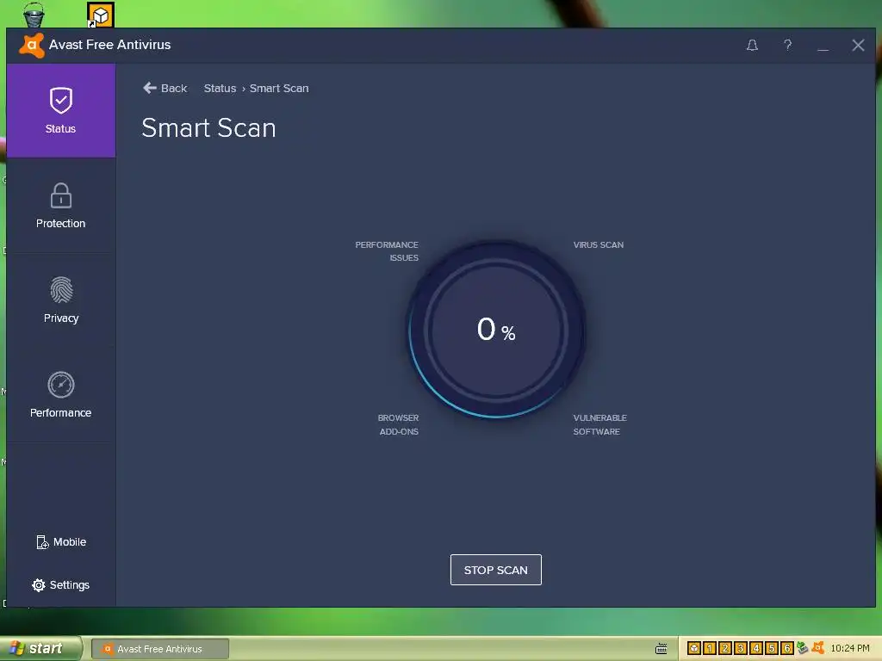Click the tray icon numbered 2

click(x=725, y=649)
